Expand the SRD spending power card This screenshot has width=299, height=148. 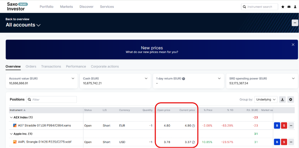(293, 78)
